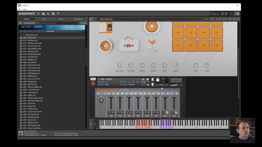Toggle the browser panel icon
Image resolution: width=262 pixels, height=147 pixels.
tap(38, 13)
